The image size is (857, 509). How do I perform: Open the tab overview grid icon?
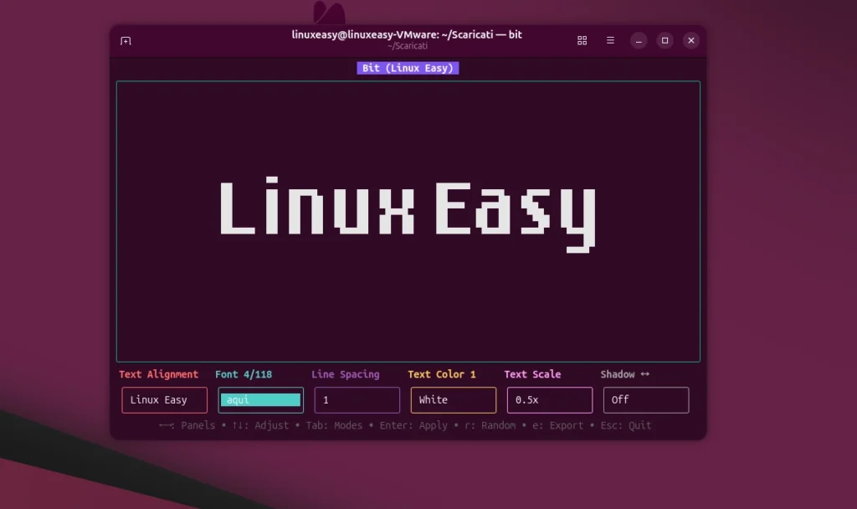click(x=582, y=39)
